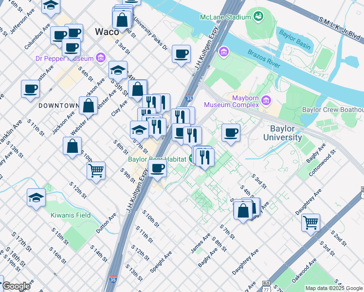Image resolution: width=364 pixels, height=292 pixels.
Task: Click the Map data ©2025 Google text
Action: (x=334, y=288)
